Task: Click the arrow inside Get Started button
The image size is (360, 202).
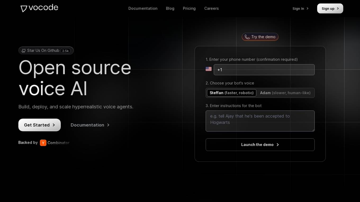Action: pyautogui.click(x=54, y=125)
